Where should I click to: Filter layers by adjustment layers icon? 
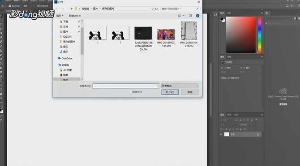pyautogui.click(x=240, y=120)
